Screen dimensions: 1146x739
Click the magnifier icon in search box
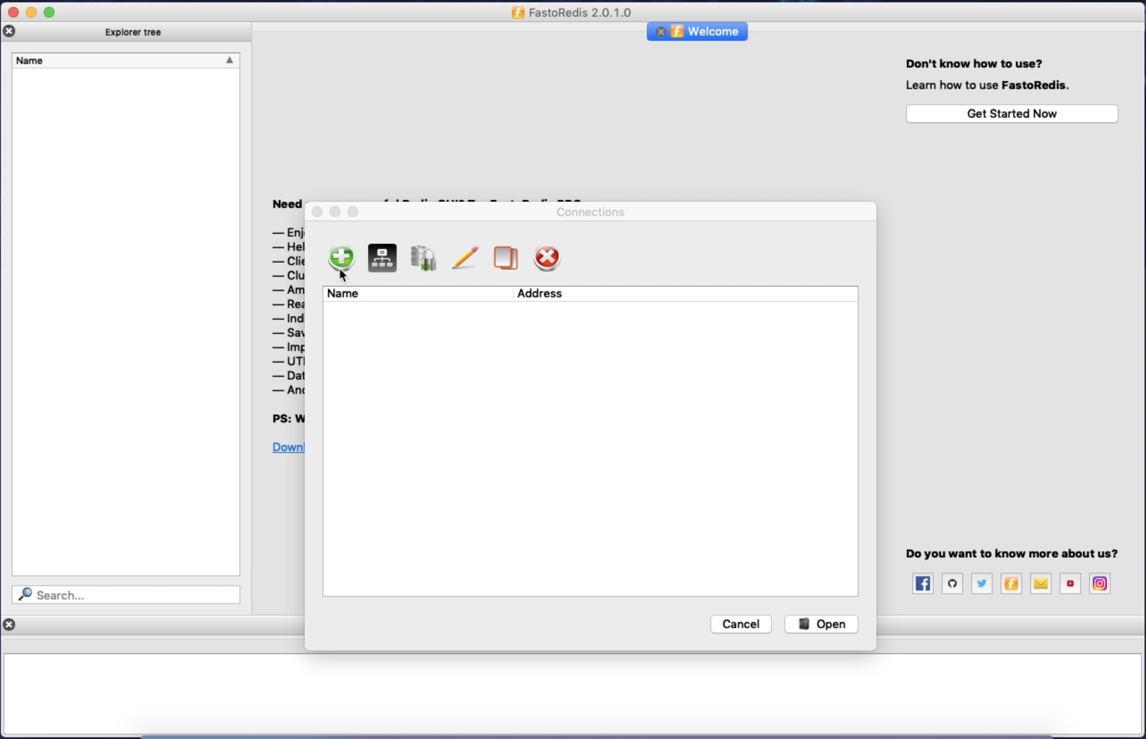(24, 594)
